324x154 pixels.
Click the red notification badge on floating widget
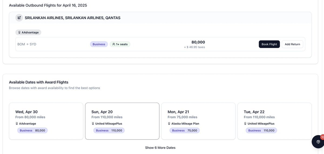pyautogui.click(x=322, y=137)
